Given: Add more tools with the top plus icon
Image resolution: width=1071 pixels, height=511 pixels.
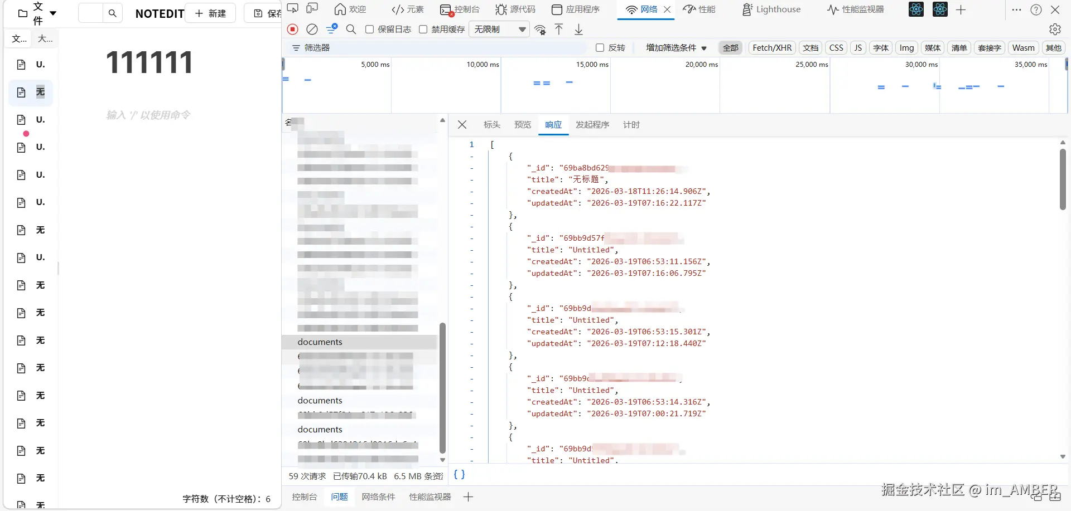Looking at the screenshot, I should 961,9.
